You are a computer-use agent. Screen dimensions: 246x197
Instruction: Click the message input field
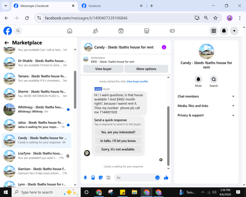pos(134,178)
